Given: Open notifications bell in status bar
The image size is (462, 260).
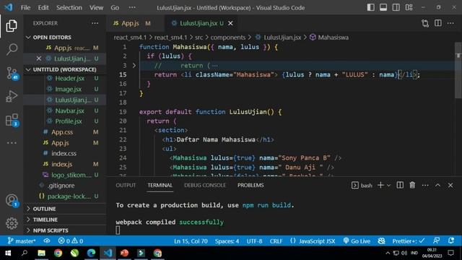Looking at the screenshot, I should (450, 241).
